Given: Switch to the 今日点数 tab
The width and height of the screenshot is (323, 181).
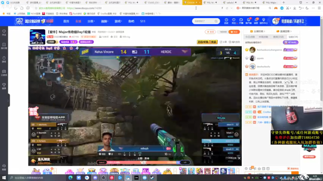Looking at the screenshot, I should click(250, 37).
